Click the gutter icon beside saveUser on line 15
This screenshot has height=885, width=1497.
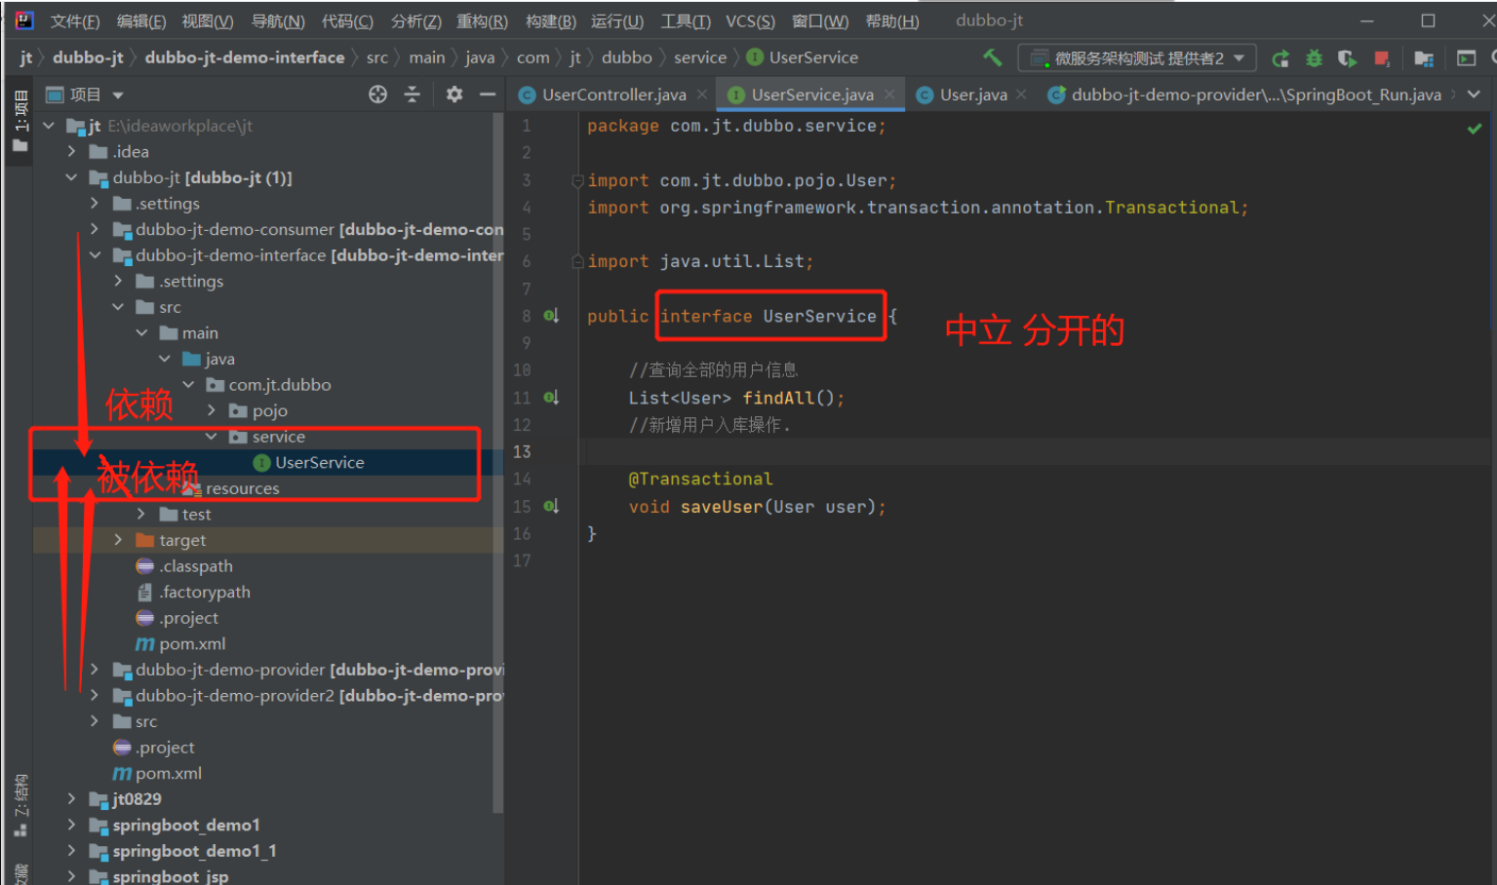click(551, 506)
